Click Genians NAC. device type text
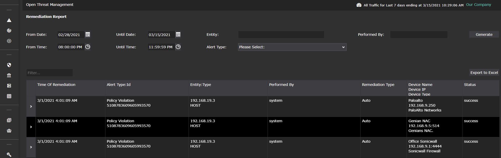This screenshot has height=158, width=501. [421, 131]
